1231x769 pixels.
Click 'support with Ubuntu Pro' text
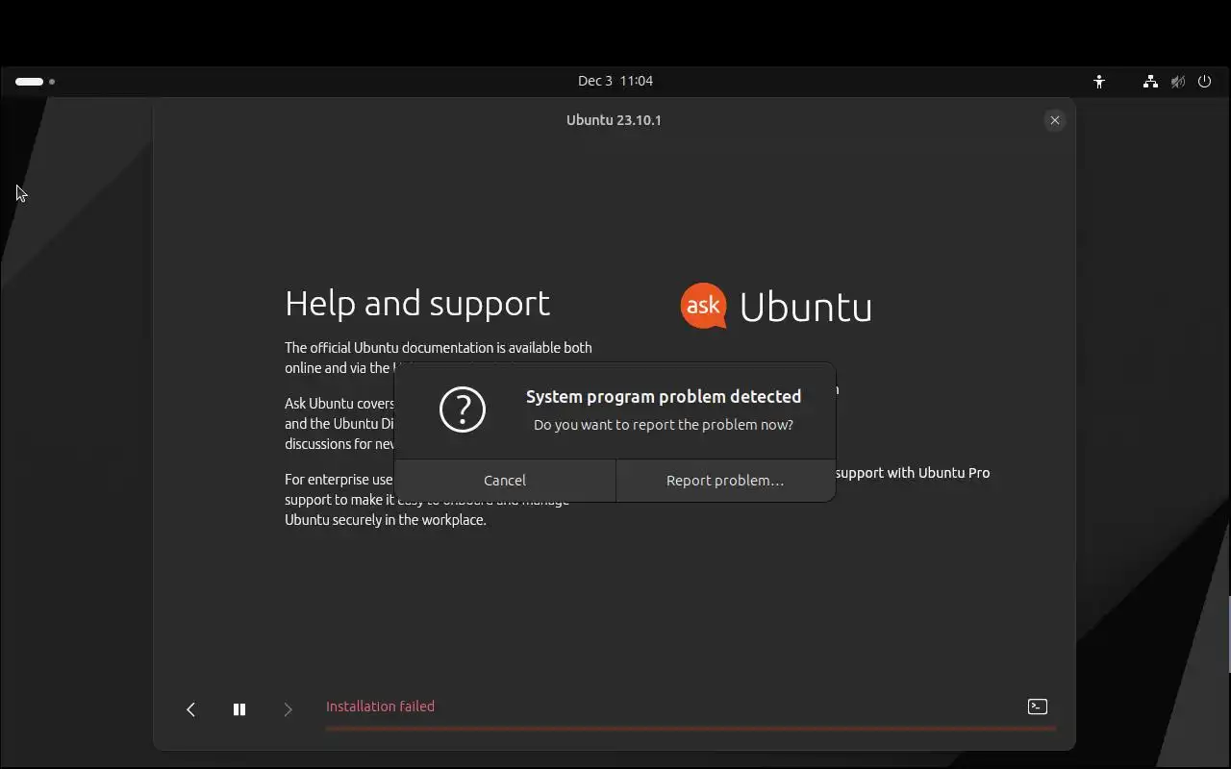[x=913, y=473]
